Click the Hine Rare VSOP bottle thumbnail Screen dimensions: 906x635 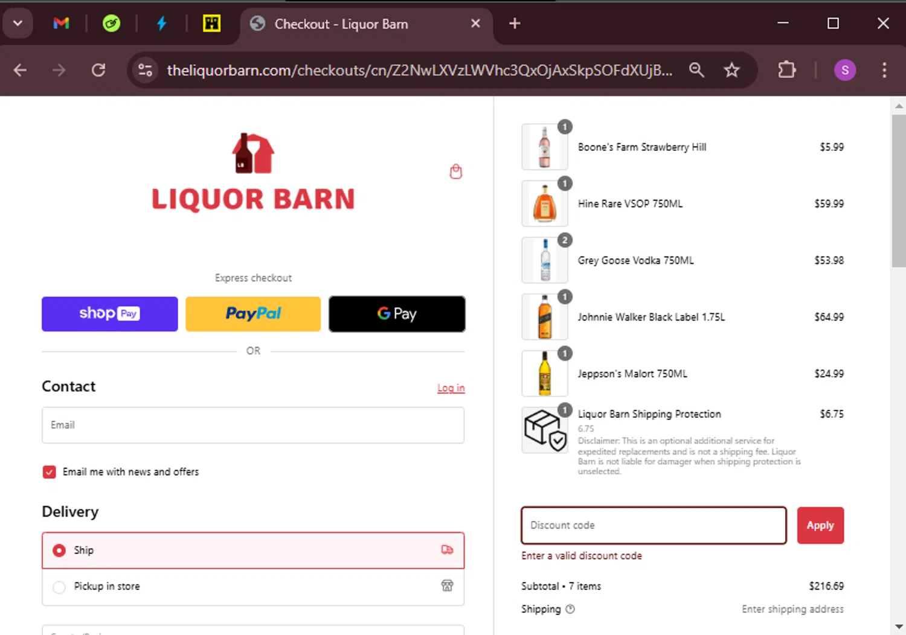point(545,204)
